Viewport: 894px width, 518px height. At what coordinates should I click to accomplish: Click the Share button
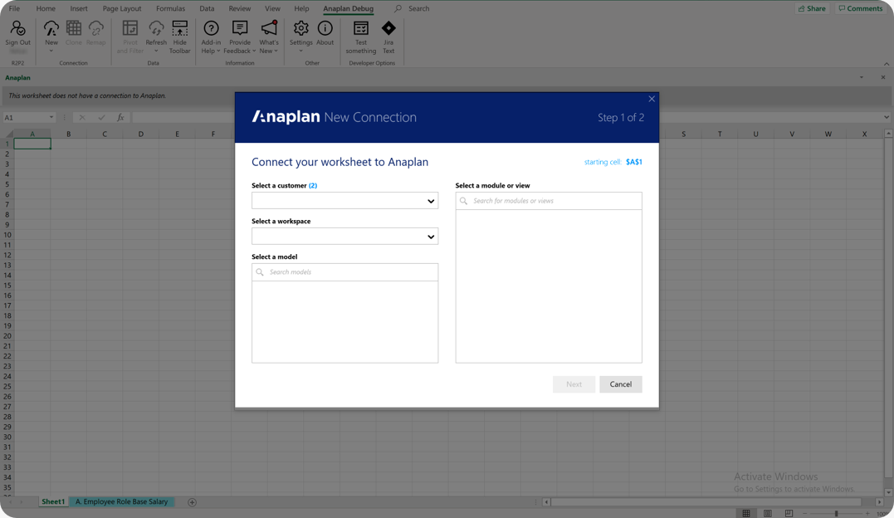pos(812,8)
